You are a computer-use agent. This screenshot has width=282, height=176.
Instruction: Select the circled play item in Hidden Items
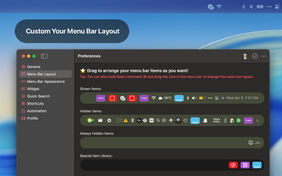[164, 120]
